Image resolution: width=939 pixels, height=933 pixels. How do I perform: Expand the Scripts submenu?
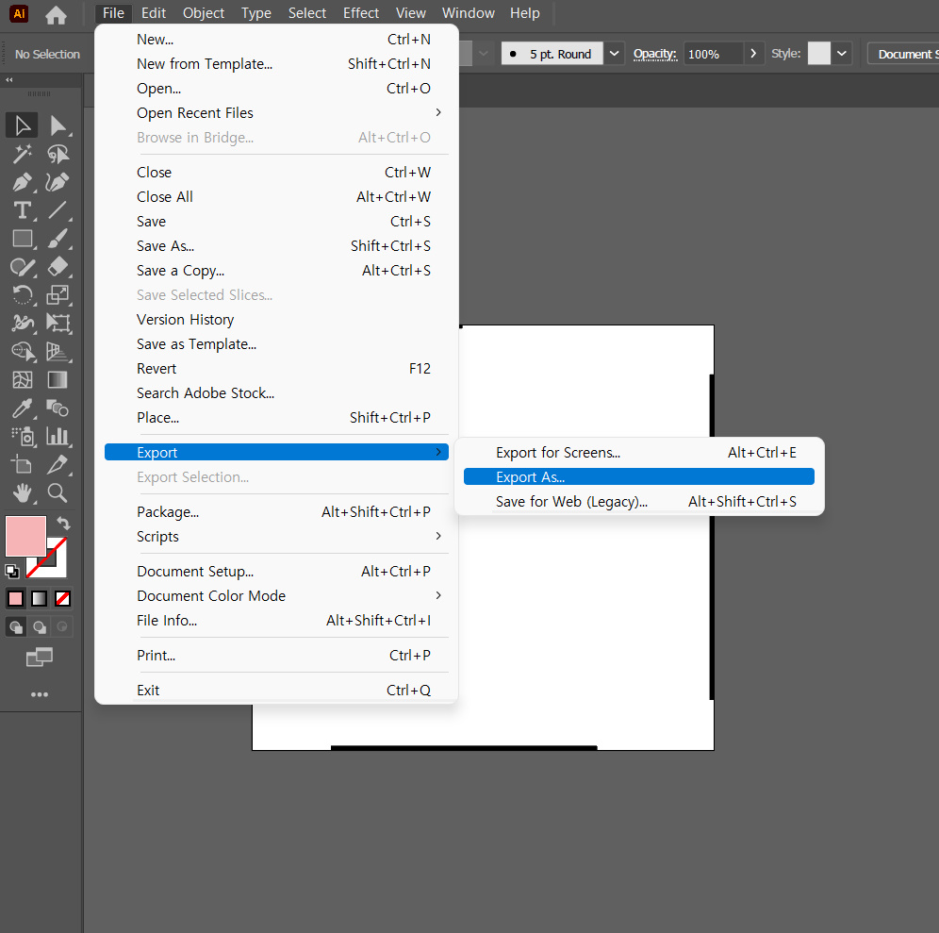[276, 537]
